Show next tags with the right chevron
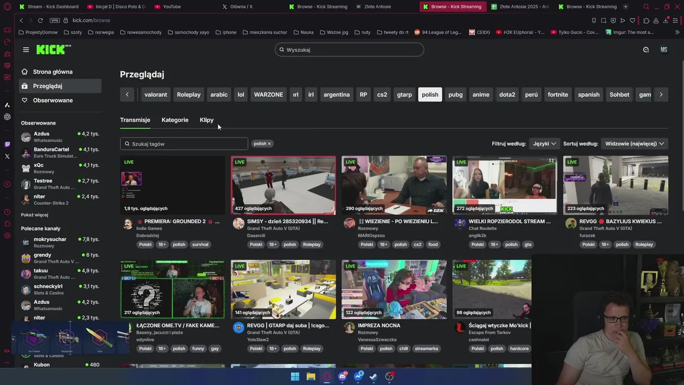Image resolution: width=684 pixels, height=385 pixels. click(660, 95)
